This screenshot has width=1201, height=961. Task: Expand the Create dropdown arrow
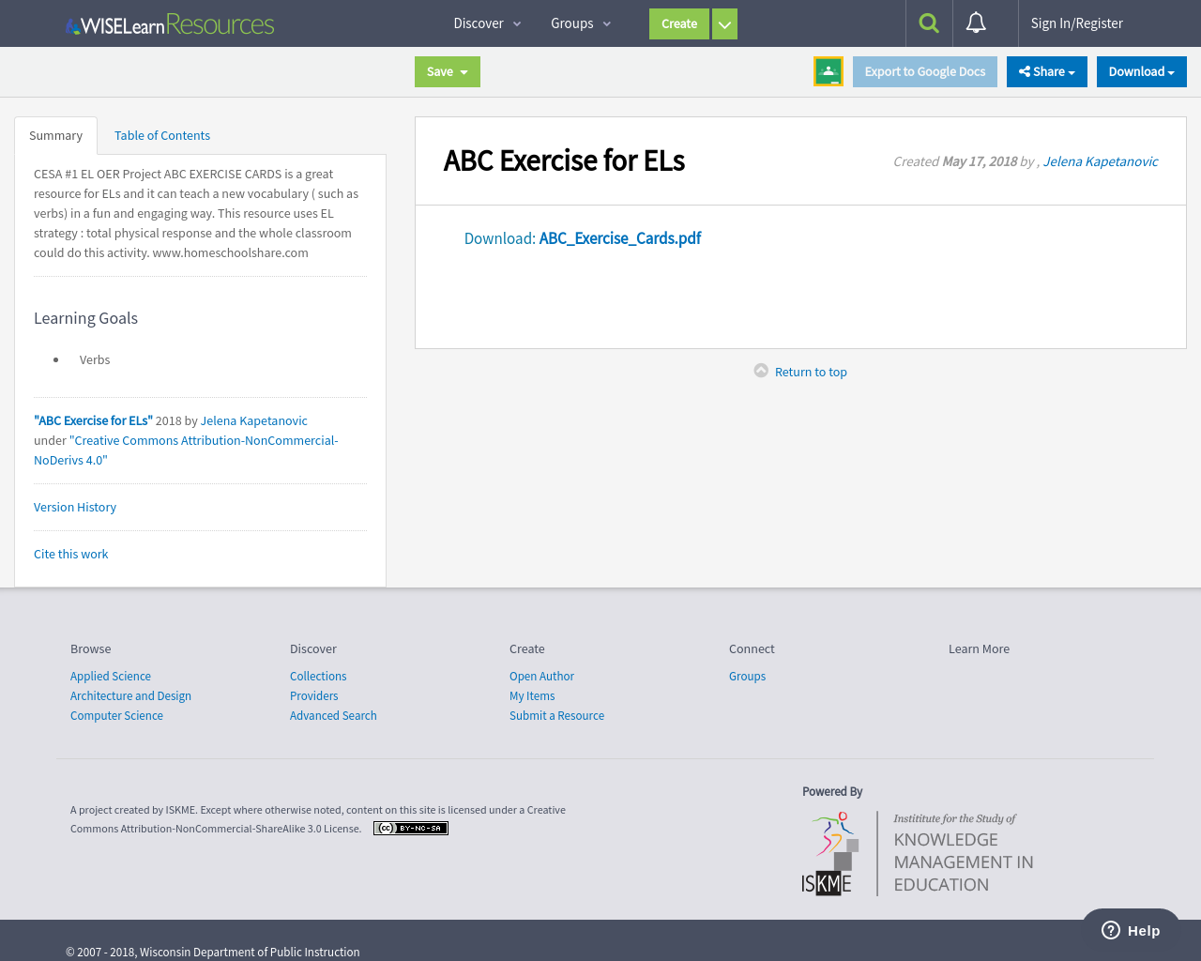tap(724, 23)
